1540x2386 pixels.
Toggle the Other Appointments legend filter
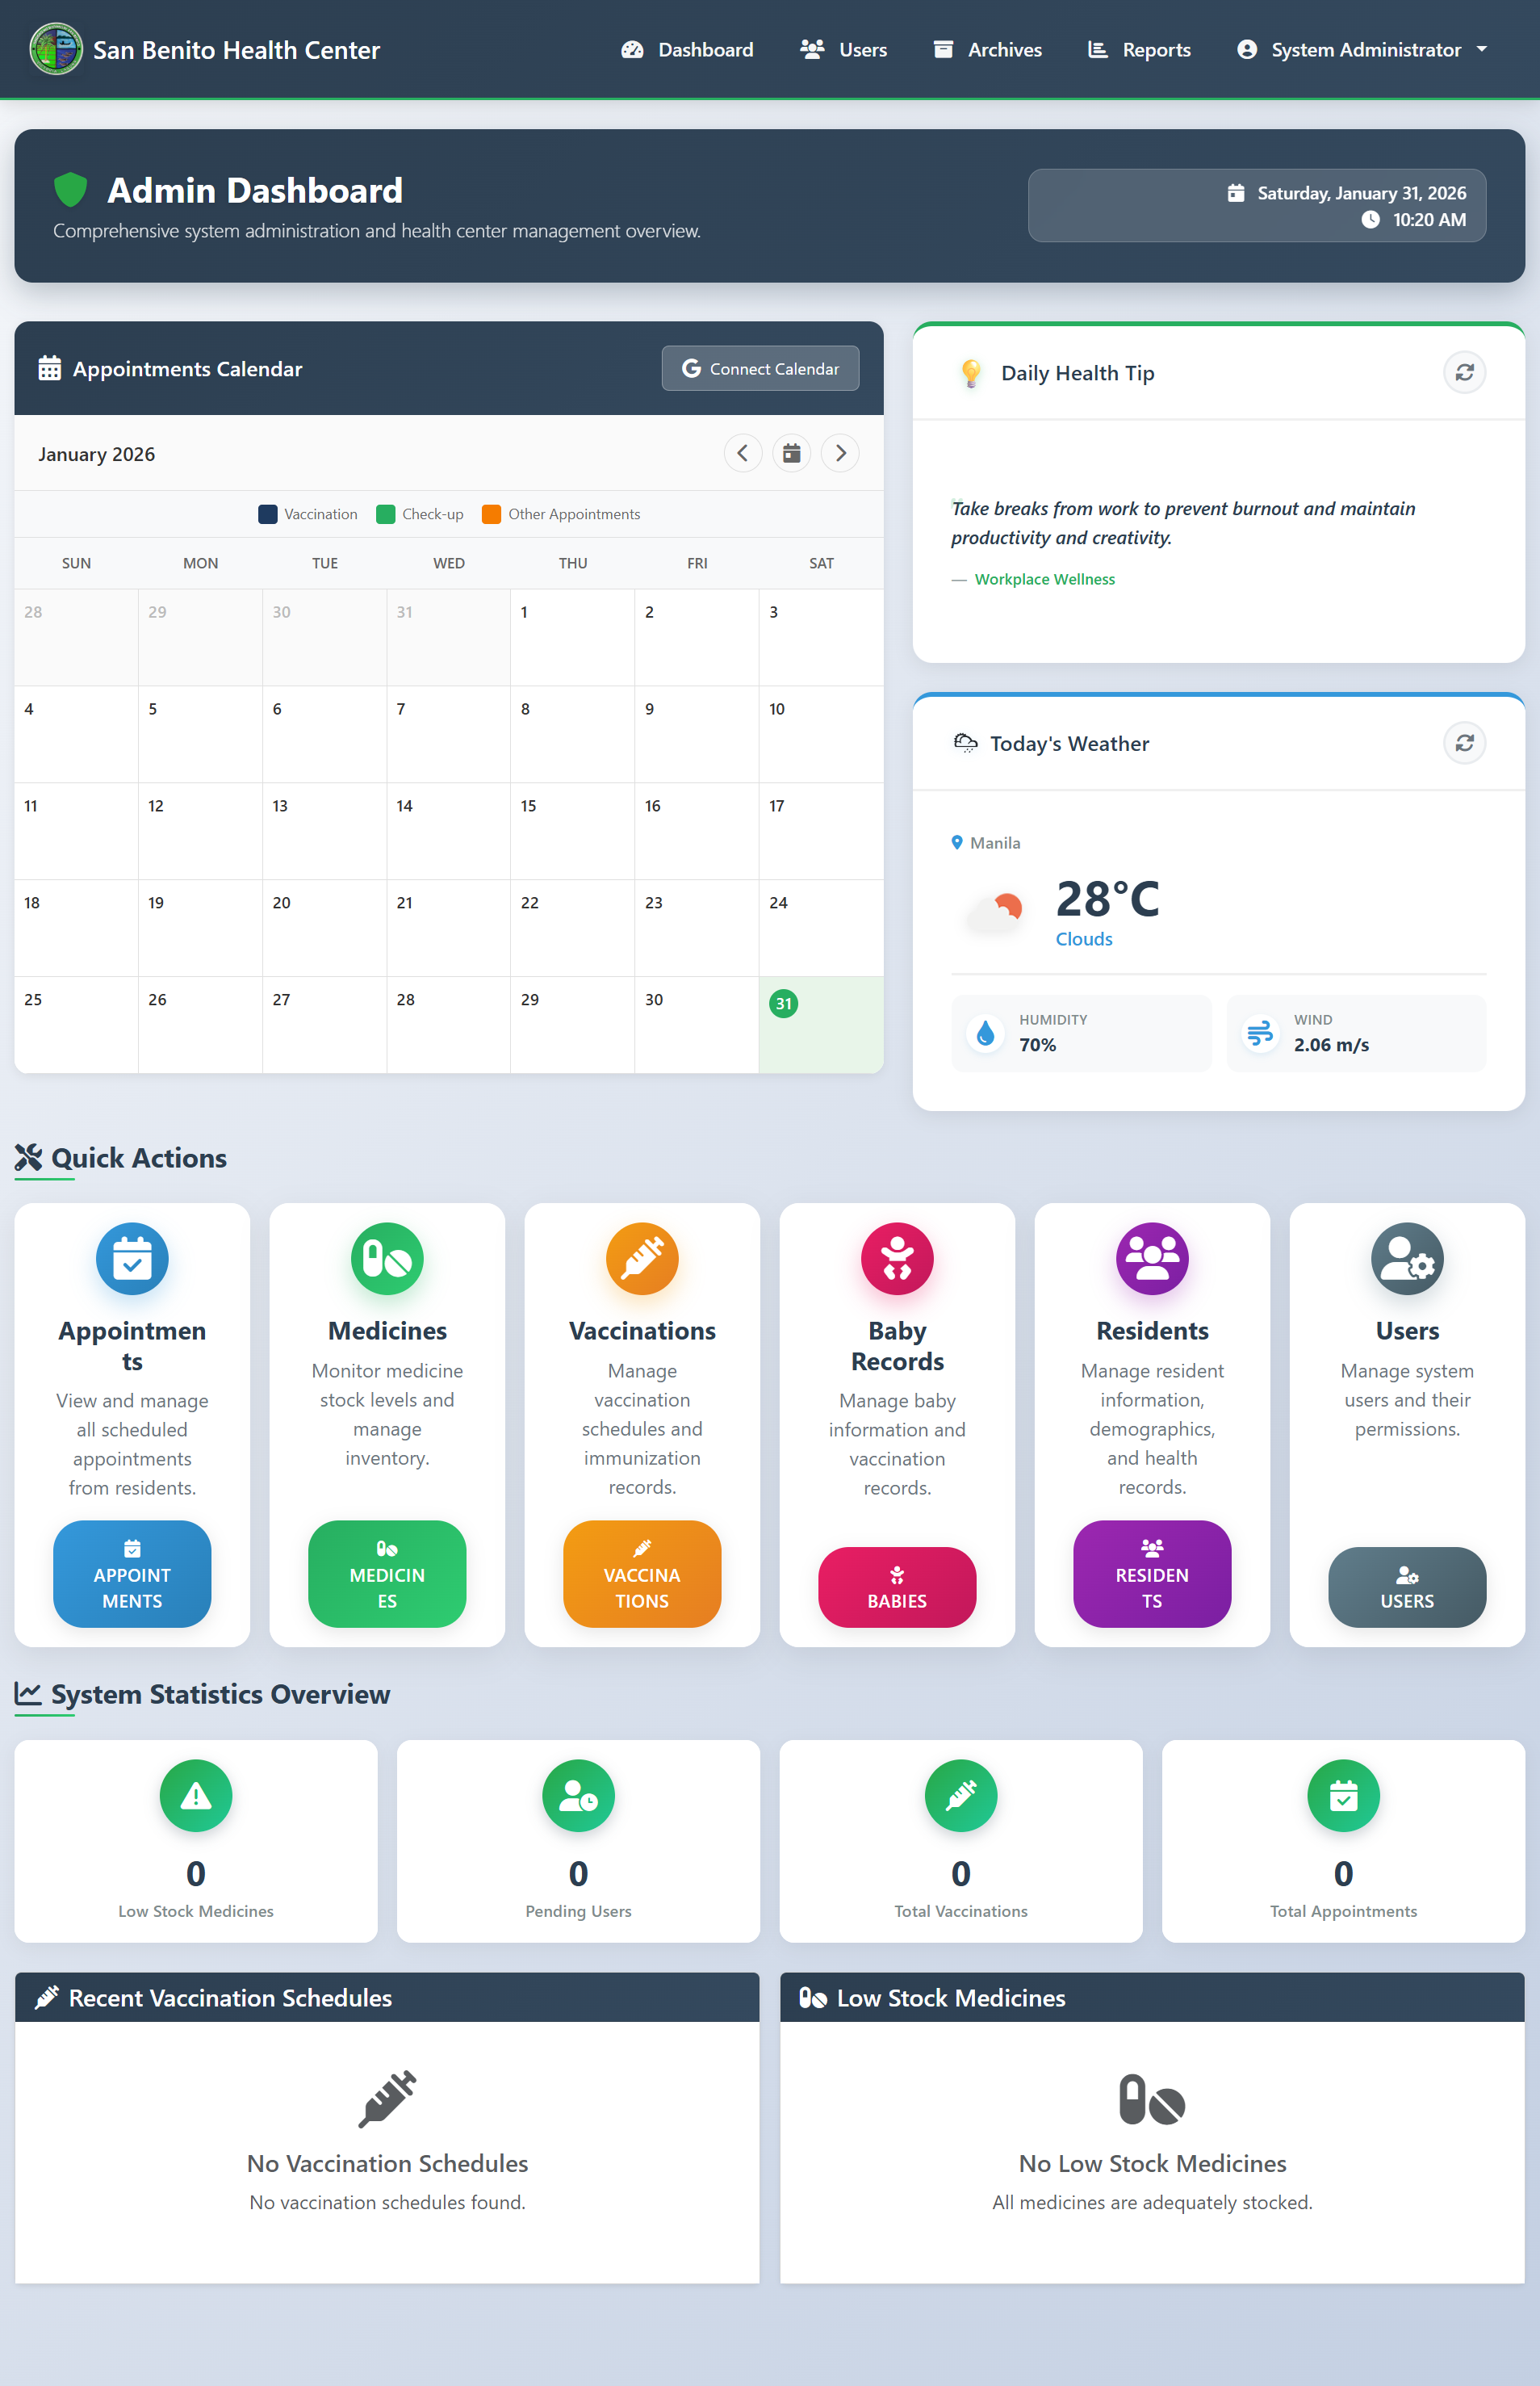click(x=561, y=514)
